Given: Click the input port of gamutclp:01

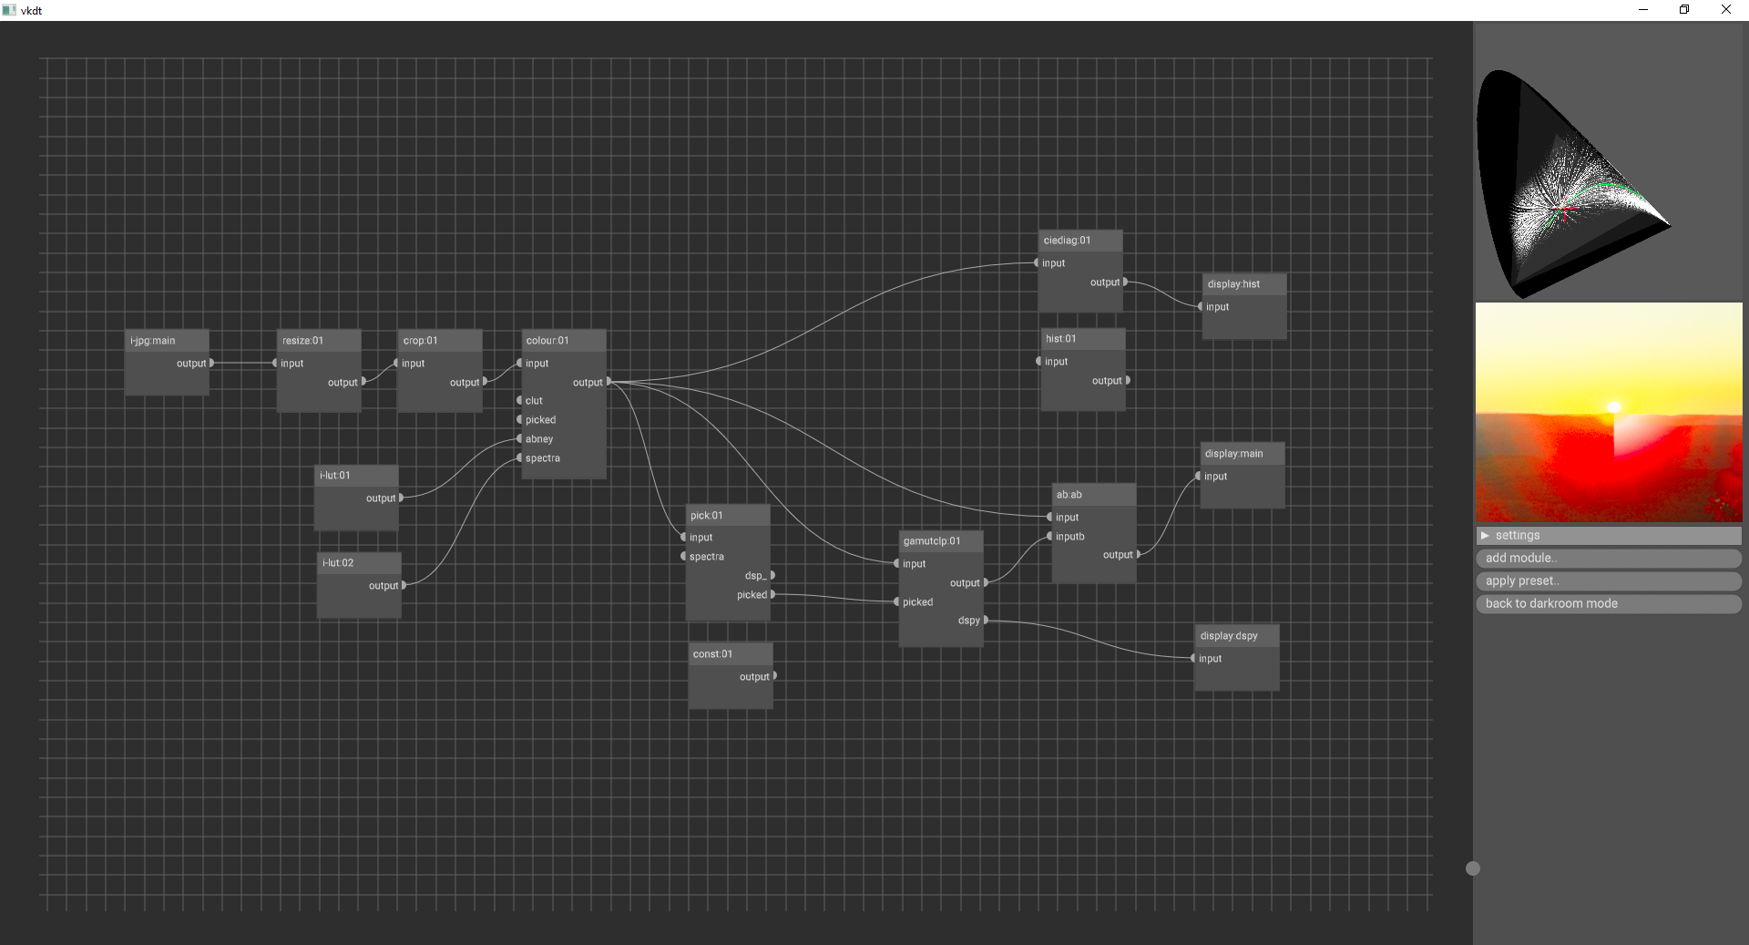Looking at the screenshot, I should click(x=897, y=564).
